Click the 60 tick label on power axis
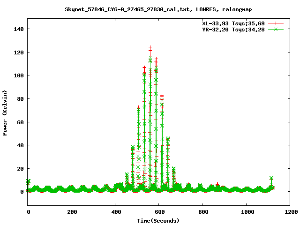 20,122
